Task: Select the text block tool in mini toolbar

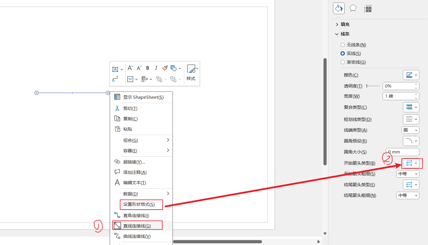Action: click(x=115, y=69)
